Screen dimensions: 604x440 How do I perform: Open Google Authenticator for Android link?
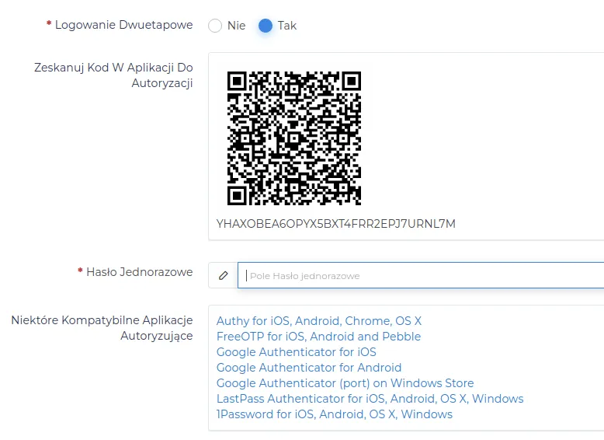point(309,368)
